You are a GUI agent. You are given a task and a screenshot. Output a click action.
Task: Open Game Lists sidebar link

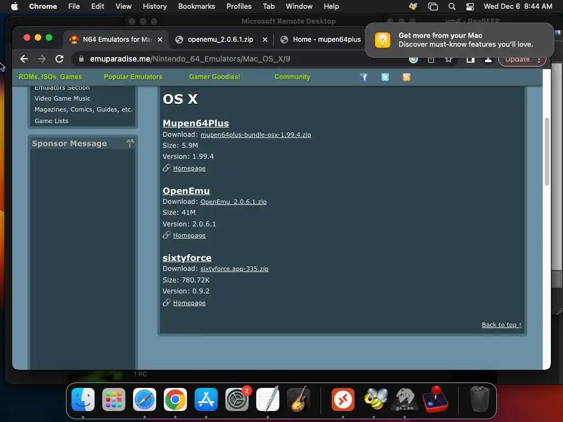point(51,121)
